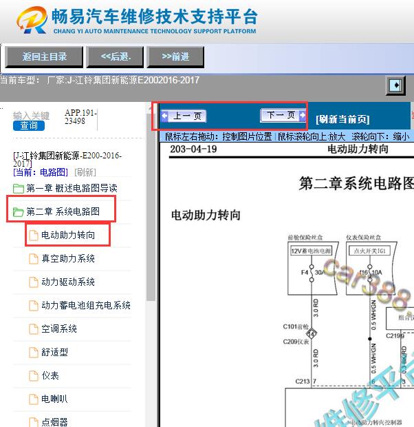414x427 pixels.
Task: Click the [刷新] link in sidebar
Action: (85, 172)
